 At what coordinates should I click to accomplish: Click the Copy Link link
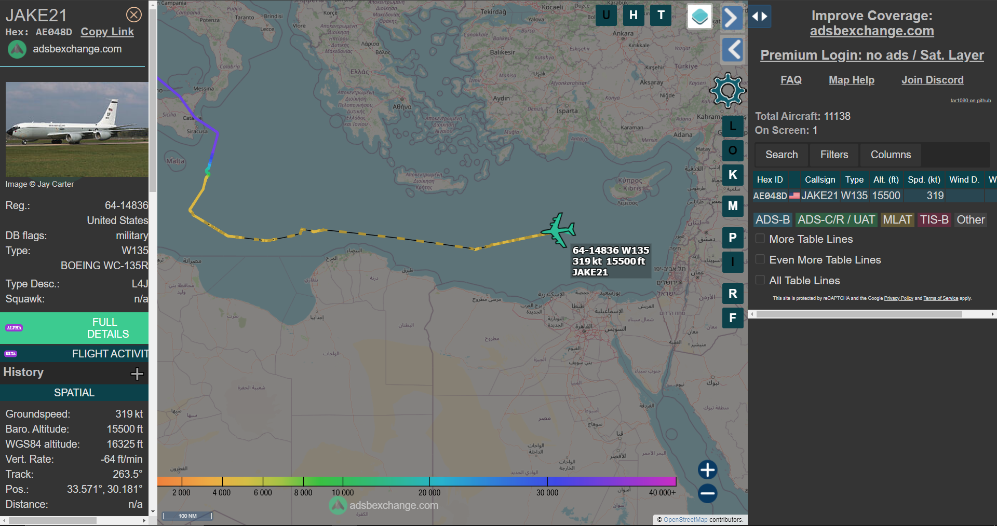point(107,32)
